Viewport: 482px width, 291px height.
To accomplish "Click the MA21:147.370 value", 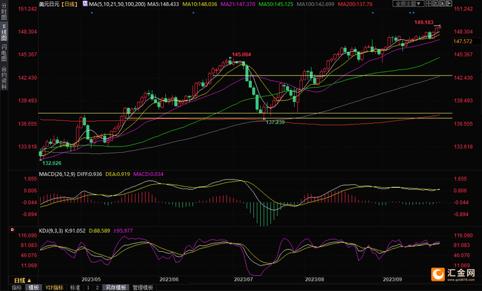I will [x=238, y=4].
